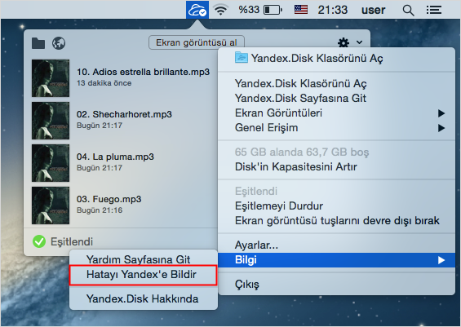461x327 pixels.
Task: Click the Ekran görüntüsü al button
Action: pyautogui.click(x=197, y=42)
